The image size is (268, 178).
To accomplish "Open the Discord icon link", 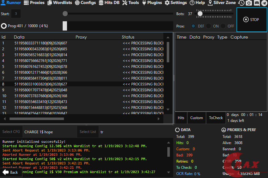I will (257, 3).
